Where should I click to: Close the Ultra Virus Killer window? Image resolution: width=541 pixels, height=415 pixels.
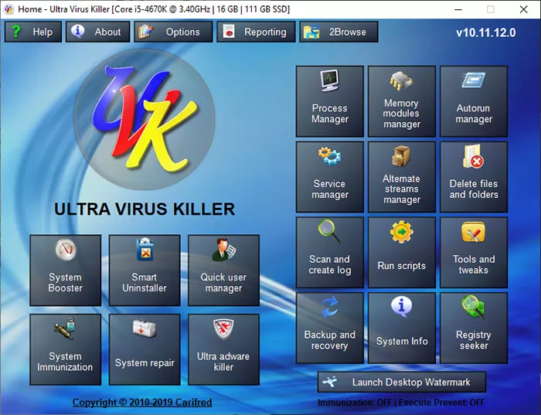pos(523,9)
